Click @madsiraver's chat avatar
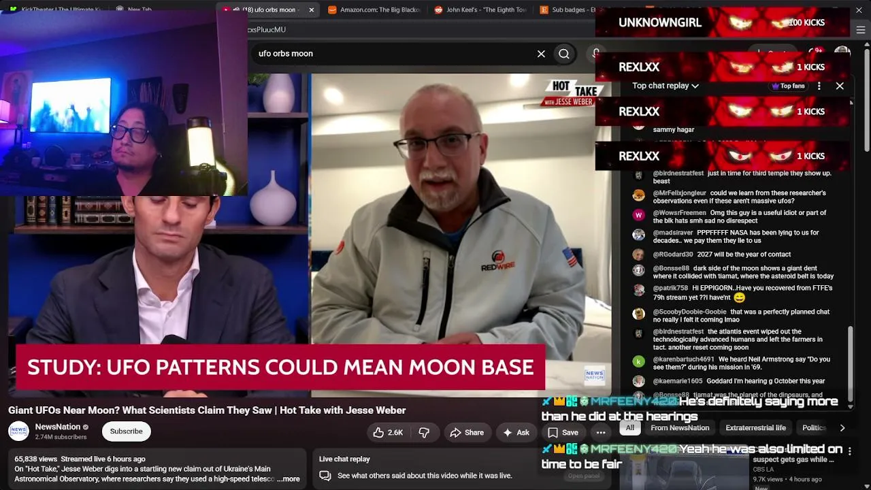Viewport: 871px width, 490px height. click(638, 235)
